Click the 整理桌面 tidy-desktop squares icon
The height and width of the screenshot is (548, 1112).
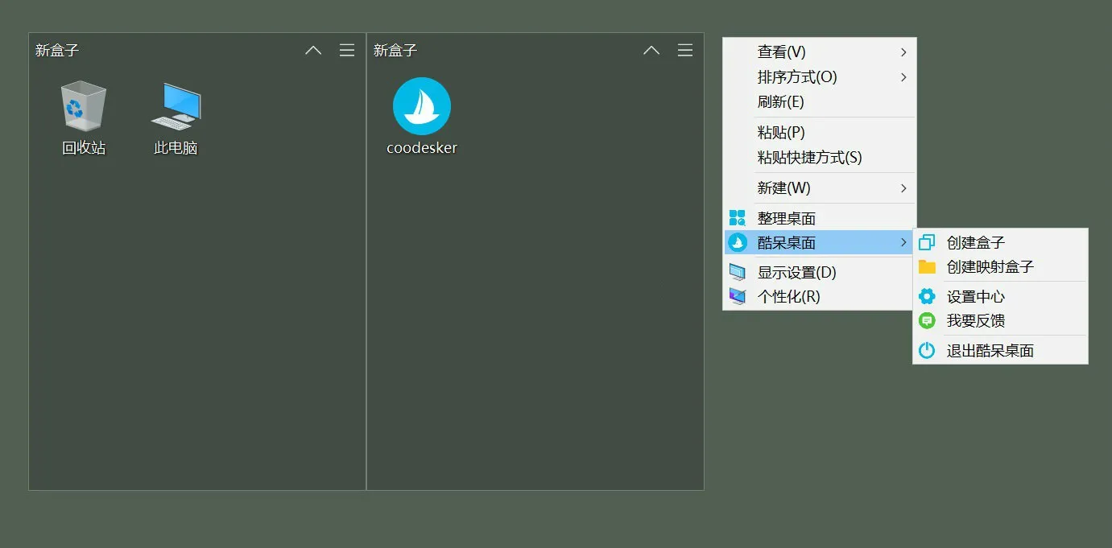[x=736, y=217]
